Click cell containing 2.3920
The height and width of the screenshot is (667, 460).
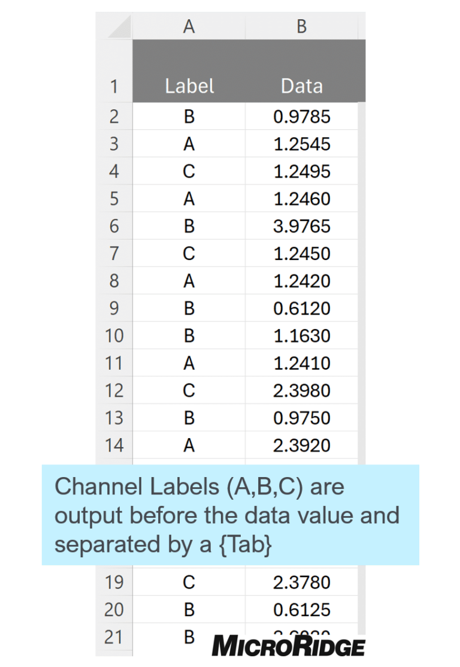(301, 445)
